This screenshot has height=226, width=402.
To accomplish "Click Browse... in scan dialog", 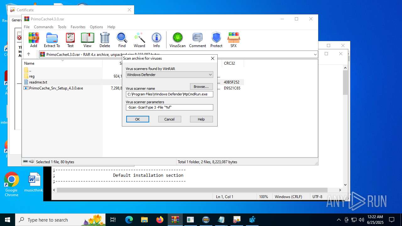I will coord(201,87).
